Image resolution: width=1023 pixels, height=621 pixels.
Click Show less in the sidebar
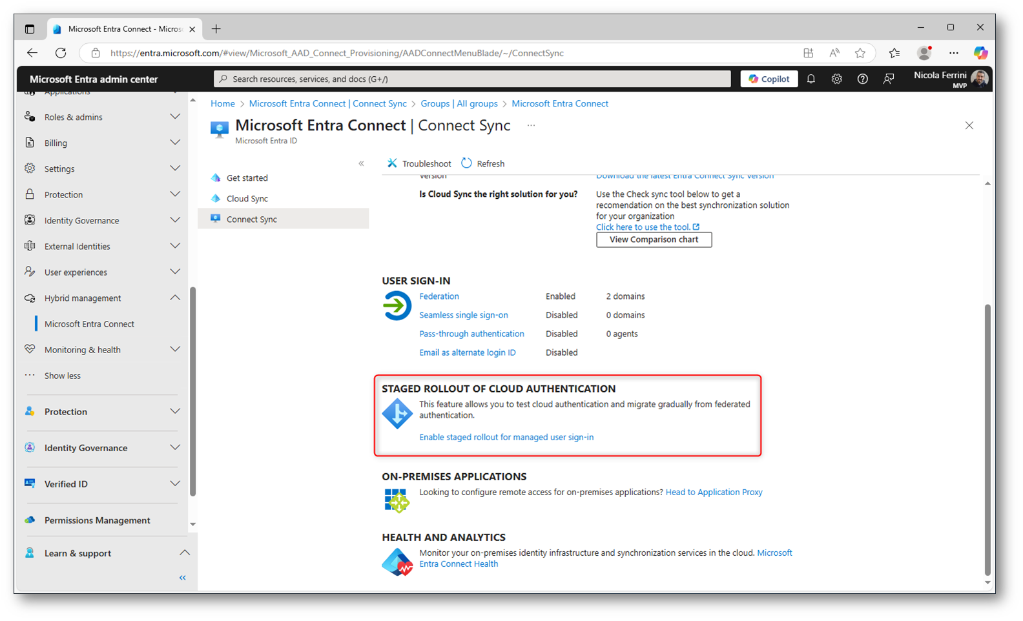click(x=63, y=376)
